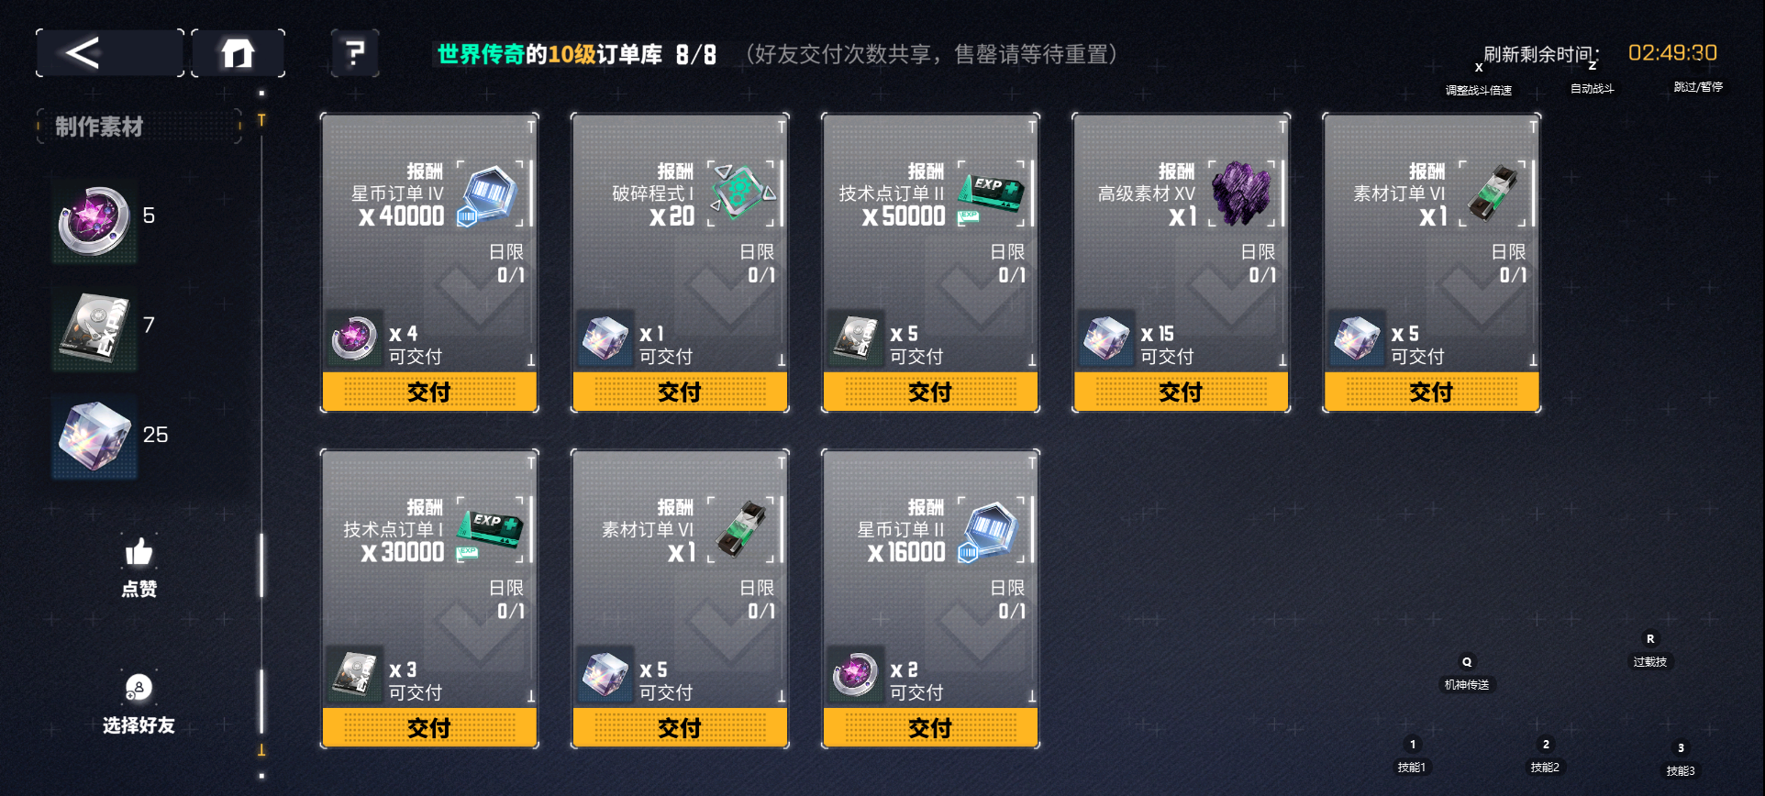Select the EXP hard drive material icon

94,328
